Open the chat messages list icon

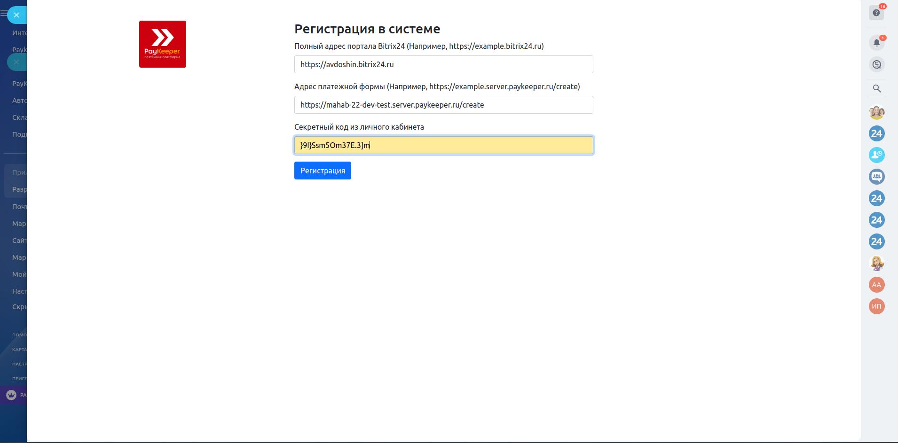pyautogui.click(x=876, y=65)
